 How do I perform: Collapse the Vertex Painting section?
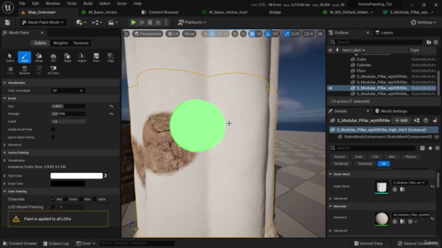pyautogui.click(x=5, y=153)
